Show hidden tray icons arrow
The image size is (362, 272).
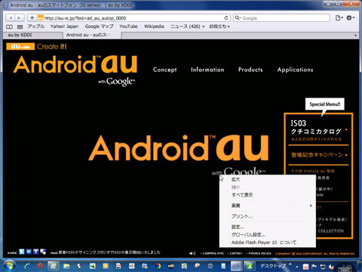point(297,266)
